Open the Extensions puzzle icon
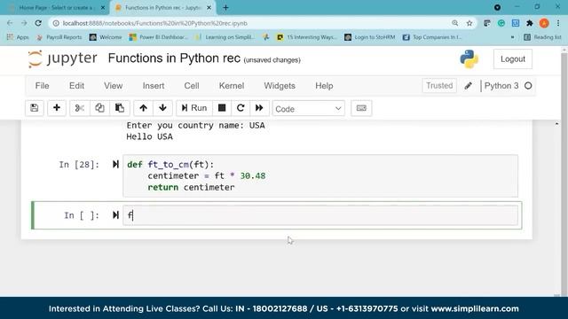Image resolution: width=568 pixels, height=319 pixels. point(530,23)
